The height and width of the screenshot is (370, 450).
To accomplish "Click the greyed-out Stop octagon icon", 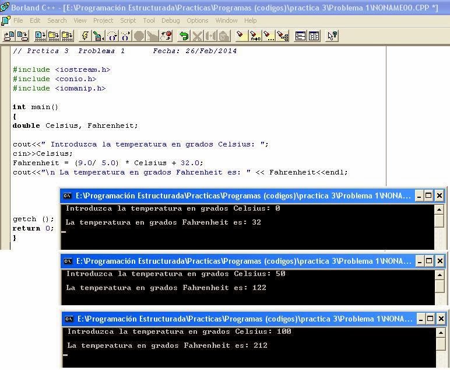I will [x=139, y=36].
